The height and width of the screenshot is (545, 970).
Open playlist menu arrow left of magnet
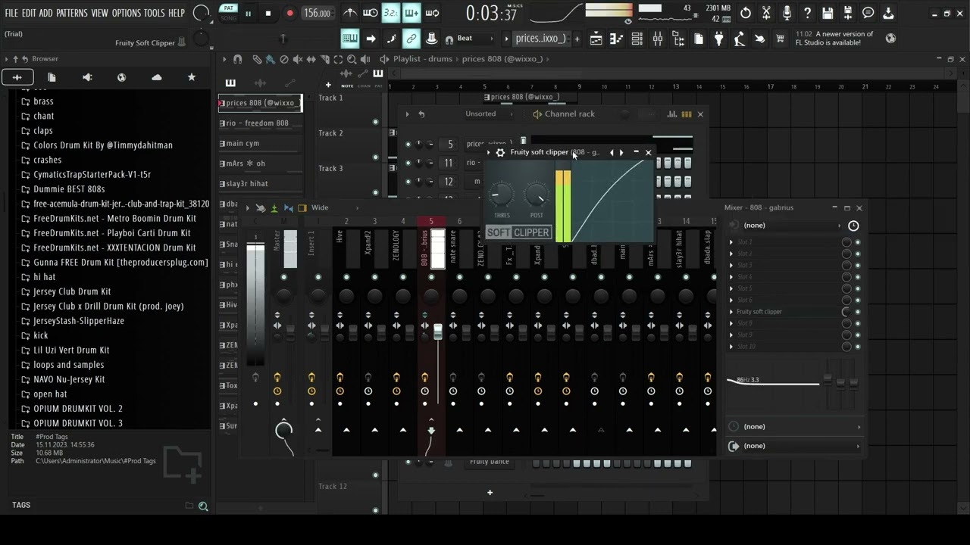click(224, 59)
